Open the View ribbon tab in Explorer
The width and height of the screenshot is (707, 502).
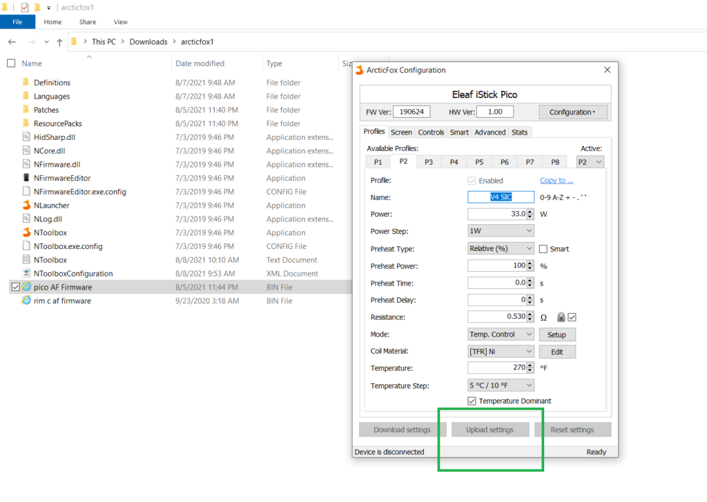[120, 21]
